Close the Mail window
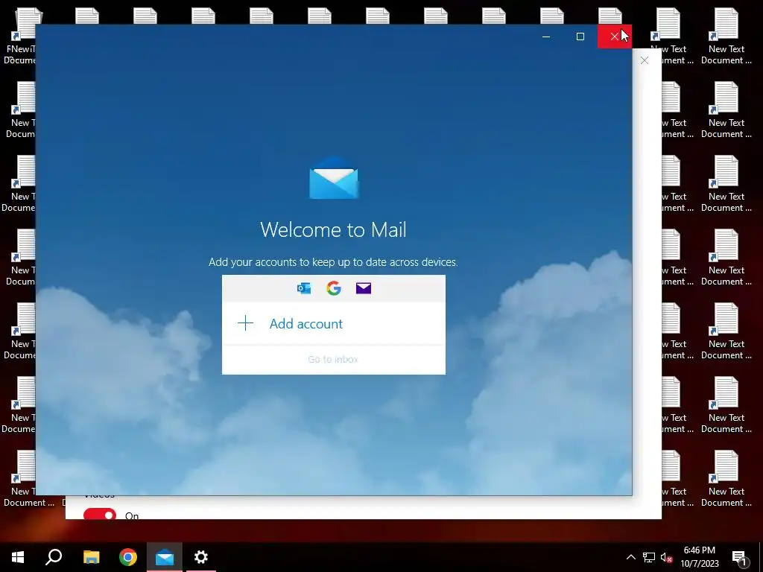The width and height of the screenshot is (763, 572). point(615,36)
